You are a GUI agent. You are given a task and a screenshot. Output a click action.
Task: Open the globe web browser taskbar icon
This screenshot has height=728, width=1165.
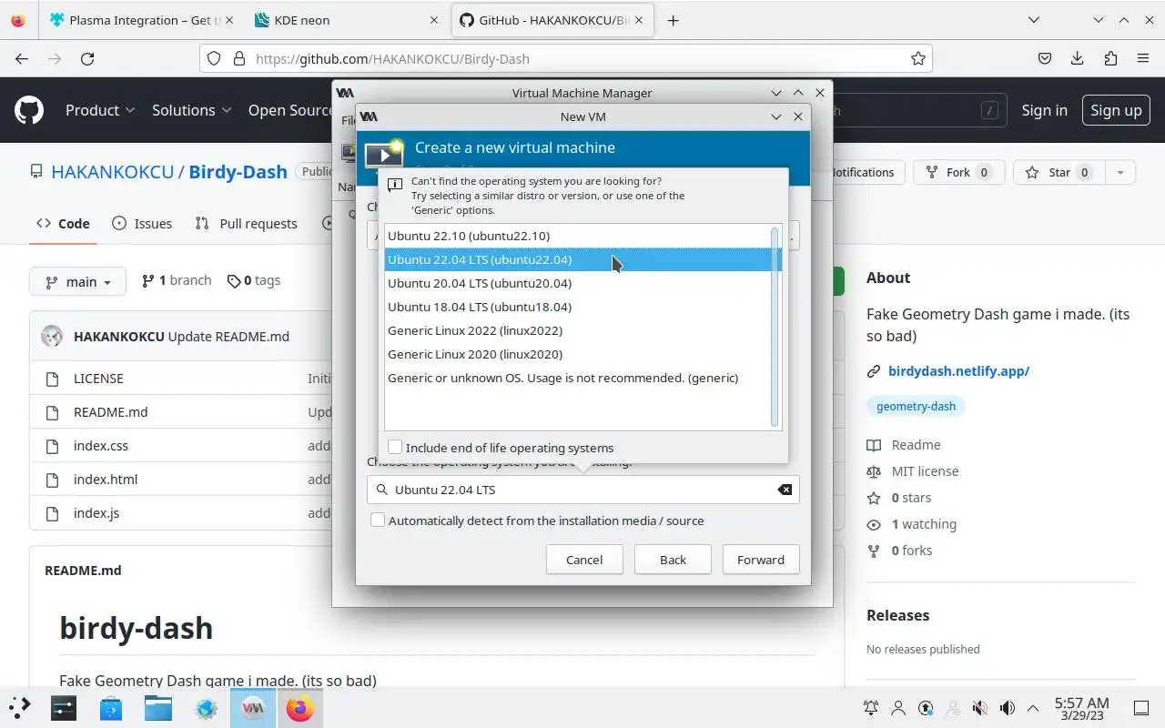click(x=206, y=707)
